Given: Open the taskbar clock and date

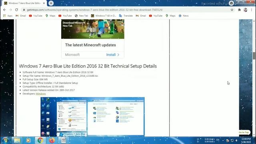Looking at the screenshot, I should click(246, 140).
